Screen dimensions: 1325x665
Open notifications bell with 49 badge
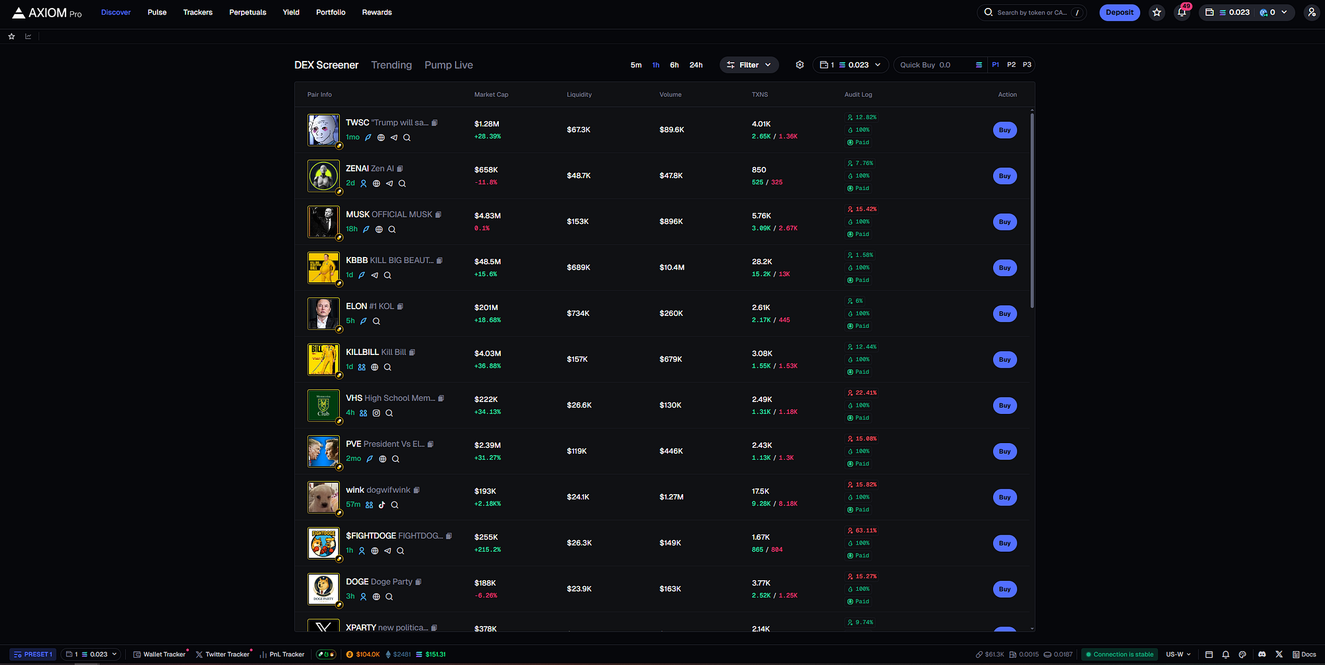(1182, 13)
